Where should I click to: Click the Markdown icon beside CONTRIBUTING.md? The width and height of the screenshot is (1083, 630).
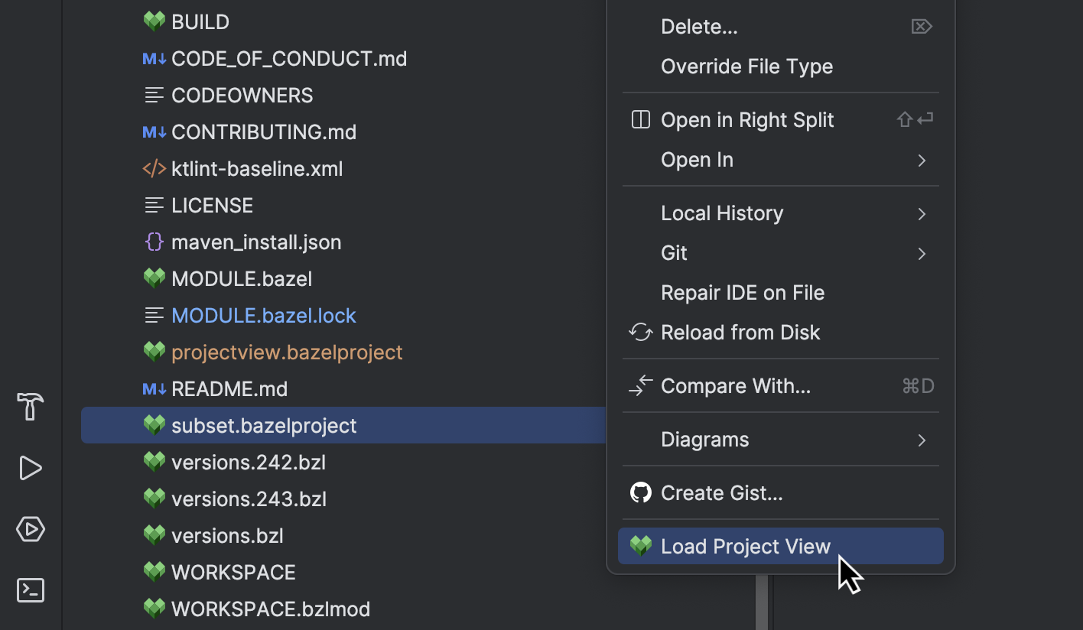154,132
